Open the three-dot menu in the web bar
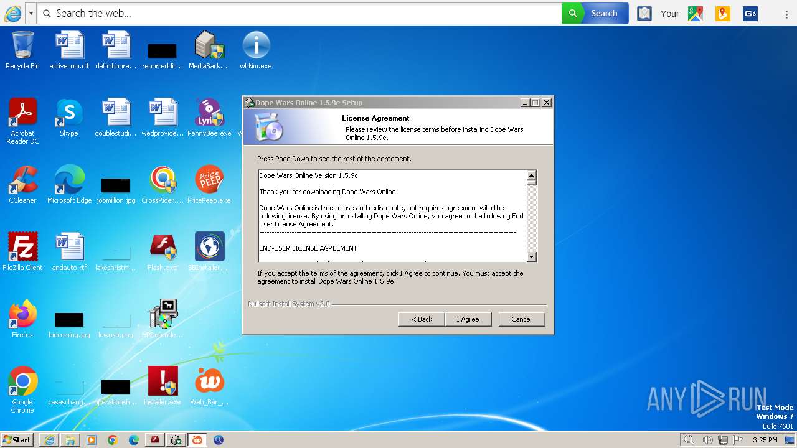This screenshot has height=448, width=797. click(x=788, y=13)
